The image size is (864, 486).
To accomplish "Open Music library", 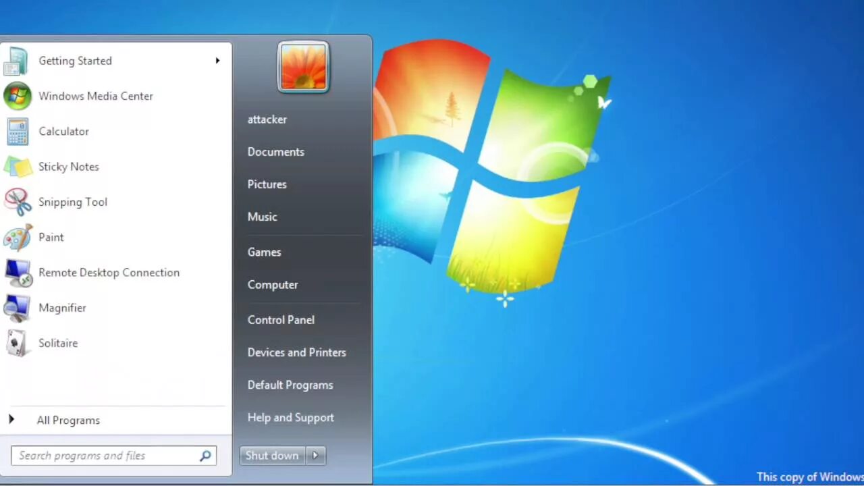I will (x=263, y=217).
